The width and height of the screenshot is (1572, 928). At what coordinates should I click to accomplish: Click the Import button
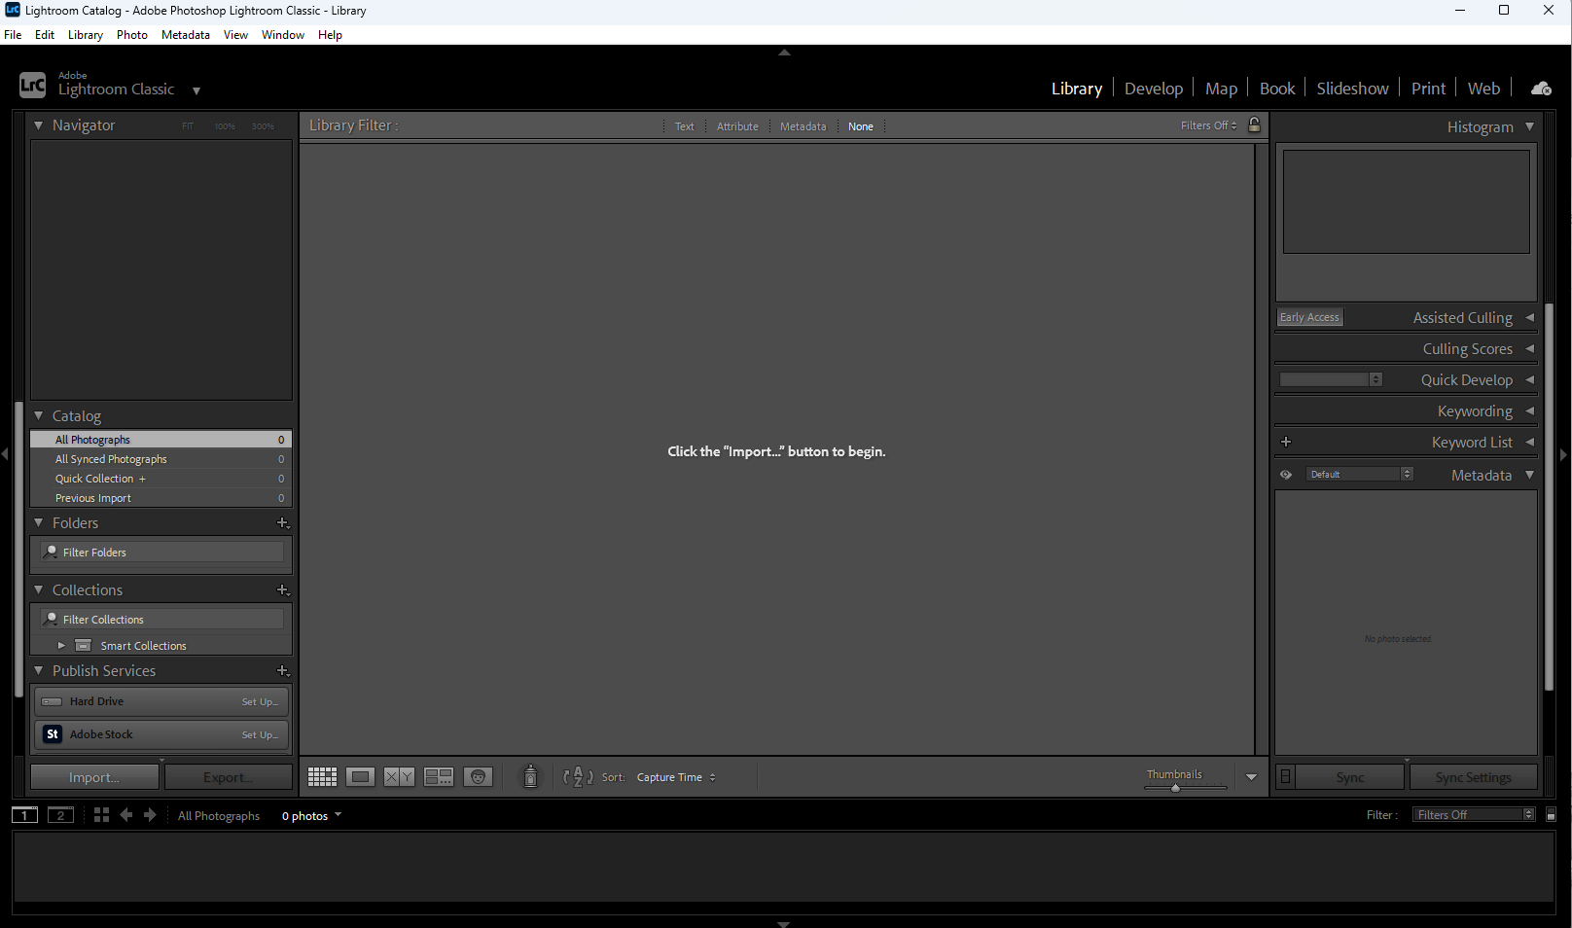[x=94, y=777]
